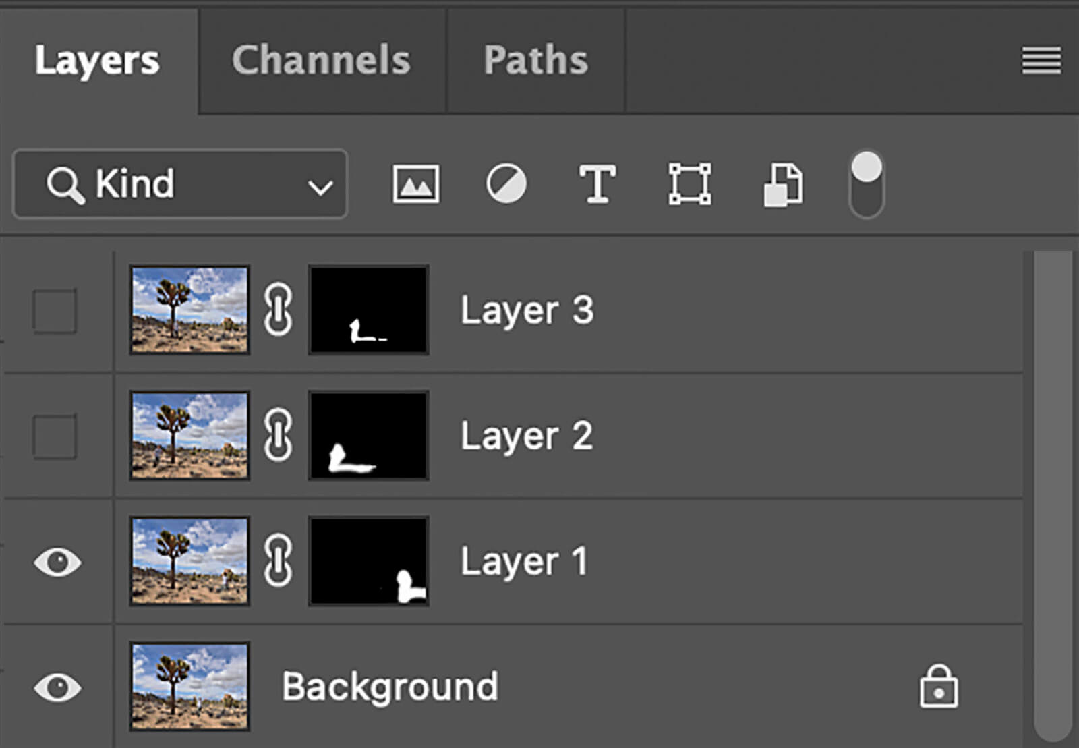Click the mask link icon on Layer 1
The width and height of the screenshot is (1079, 748).
[278, 561]
